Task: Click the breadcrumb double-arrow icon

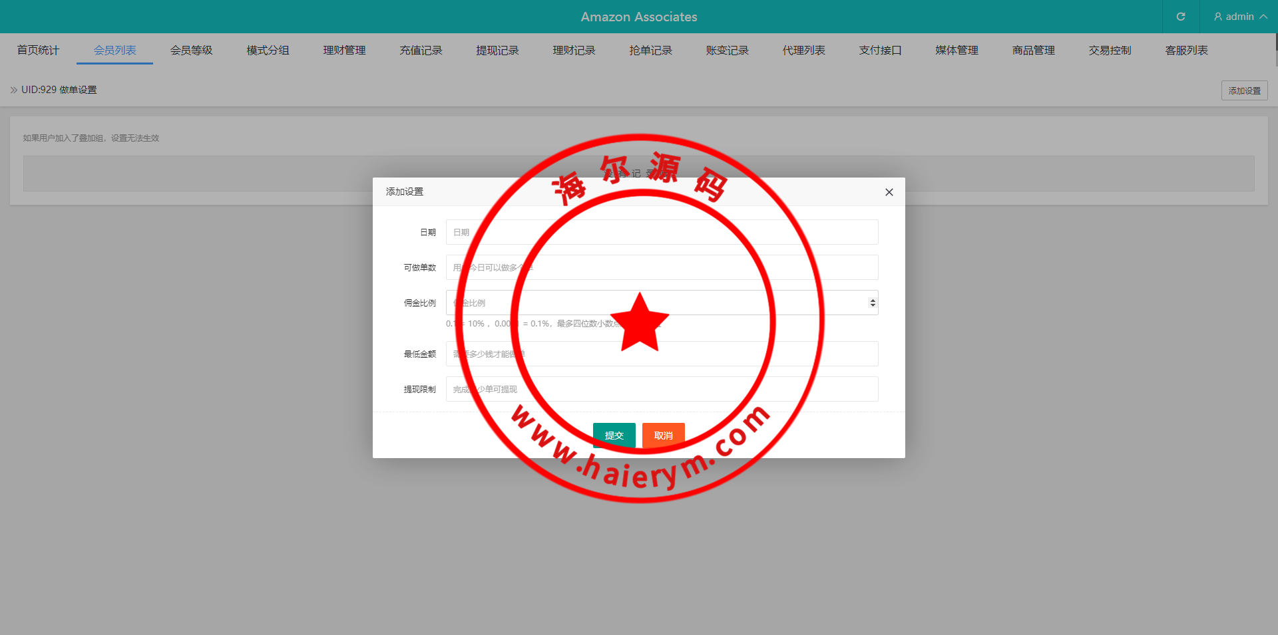Action: click(13, 90)
